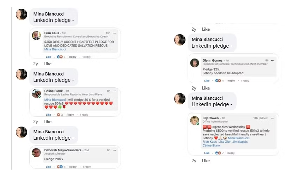Reply to Céline Blank's pledge post
Screen dimensions: 293x177
point(70,115)
